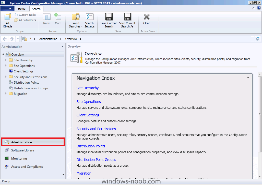Click the breadcrumb root workspace icon
Screen dimensions: 262x185
click(x=25, y=39)
